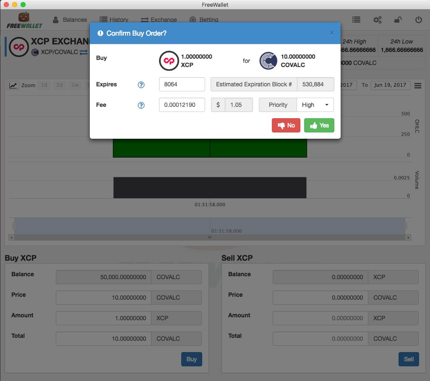Click the Sell button
Viewport: 430px width, 381px height.
click(409, 359)
